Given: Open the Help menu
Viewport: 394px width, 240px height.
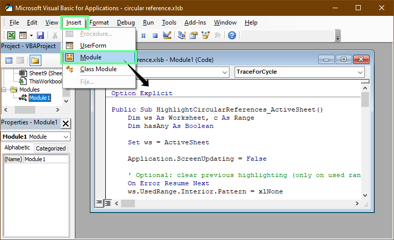Looking at the screenshot, I should (x=251, y=23).
